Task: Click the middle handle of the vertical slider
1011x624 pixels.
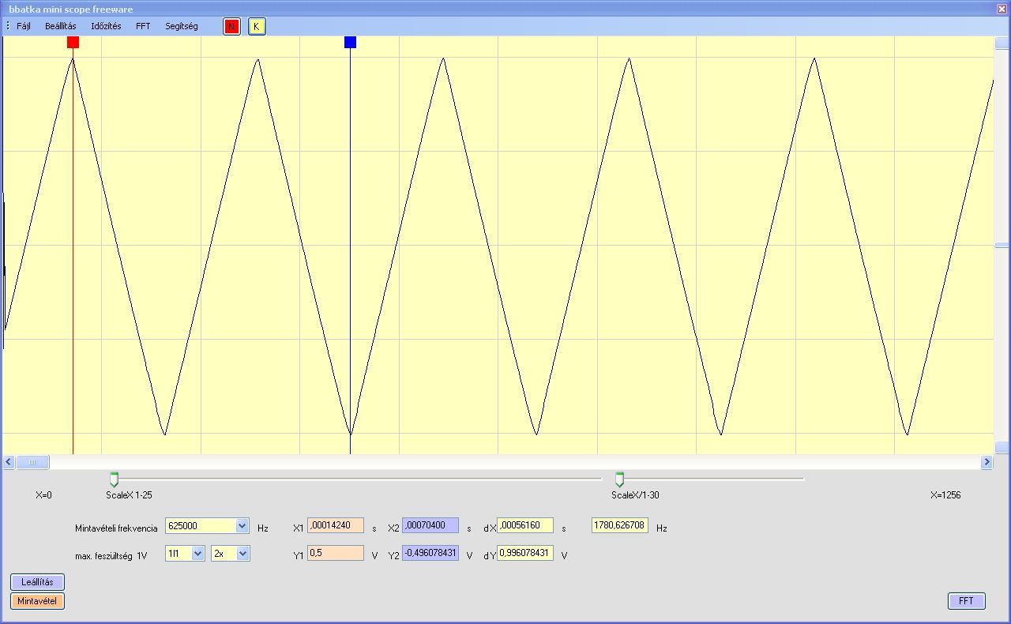Action: [x=1002, y=246]
